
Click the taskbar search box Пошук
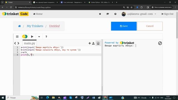coord(22,97)
